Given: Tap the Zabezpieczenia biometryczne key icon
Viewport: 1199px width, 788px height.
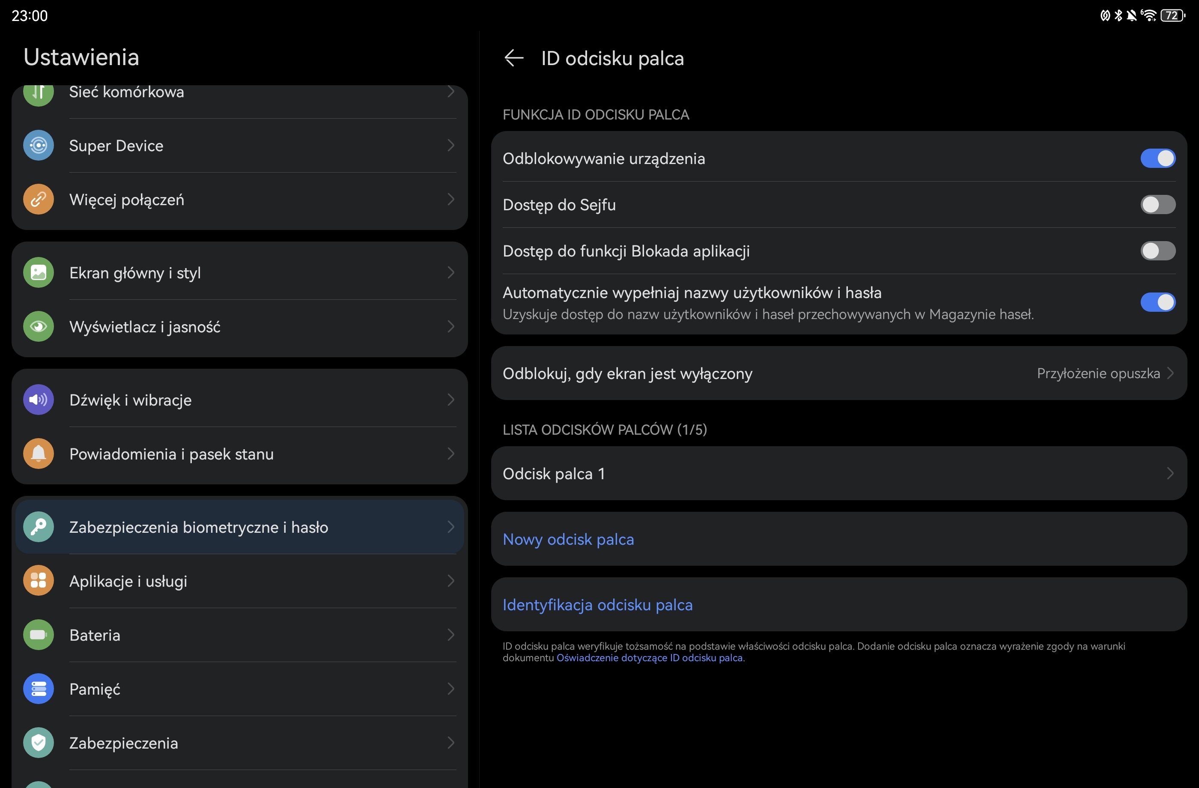Looking at the screenshot, I should coord(38,526).
